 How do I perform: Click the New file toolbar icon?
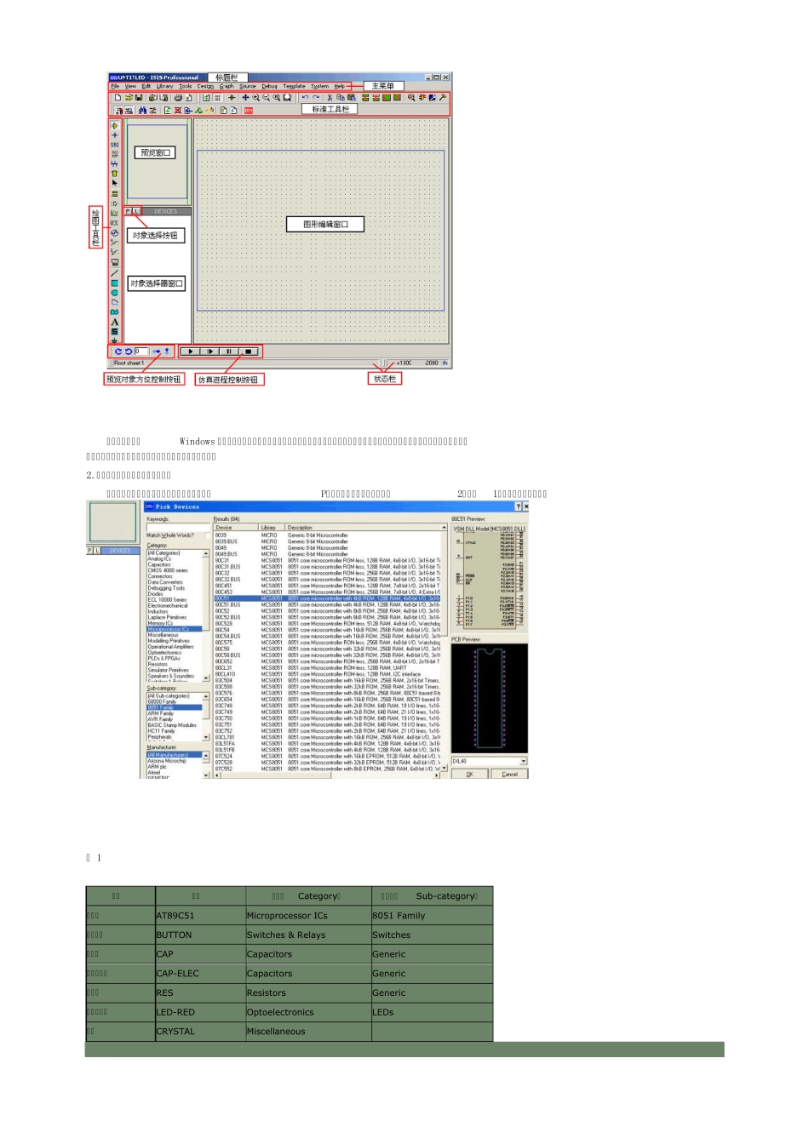[x=118, y=97]
